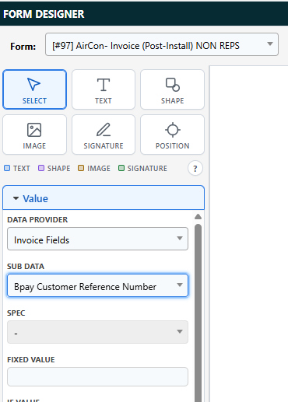
Task: Activate the IMAGE tool
Action: pyautogui.click(x=34, y=135)
